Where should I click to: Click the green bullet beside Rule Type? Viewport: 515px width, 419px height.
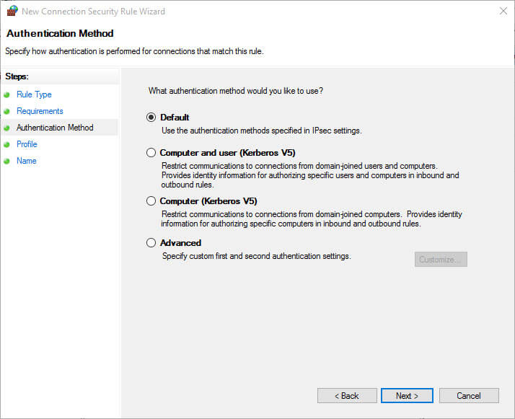click(x=6, y=95)
